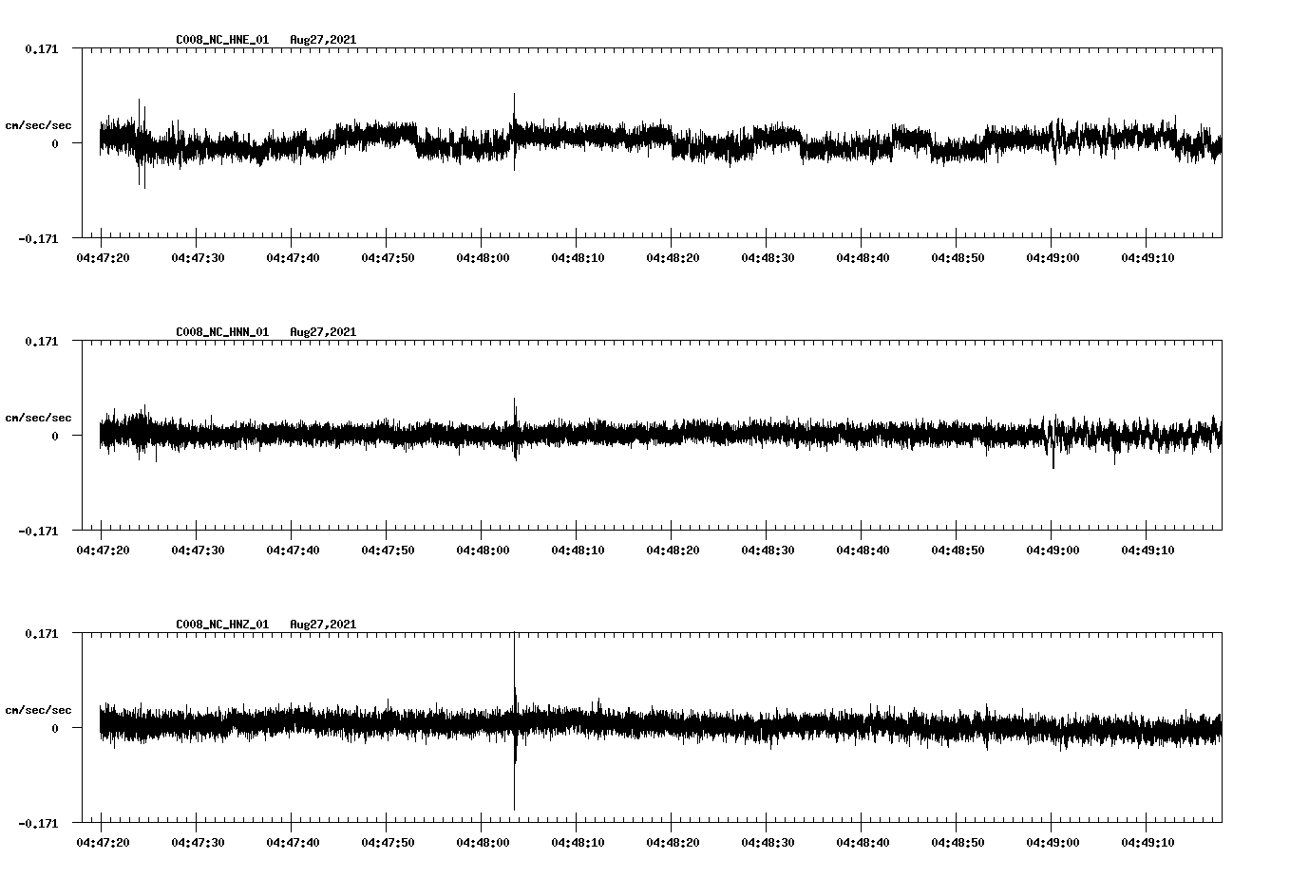
Task: Click the 04:48:03 spike in the HNE trace
Action: click(514, 131)
